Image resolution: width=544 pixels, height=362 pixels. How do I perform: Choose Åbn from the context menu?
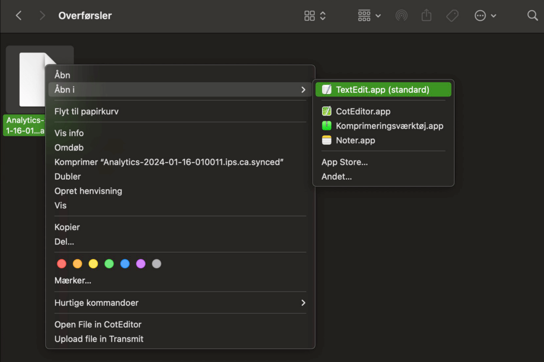(x=180, y=75)
